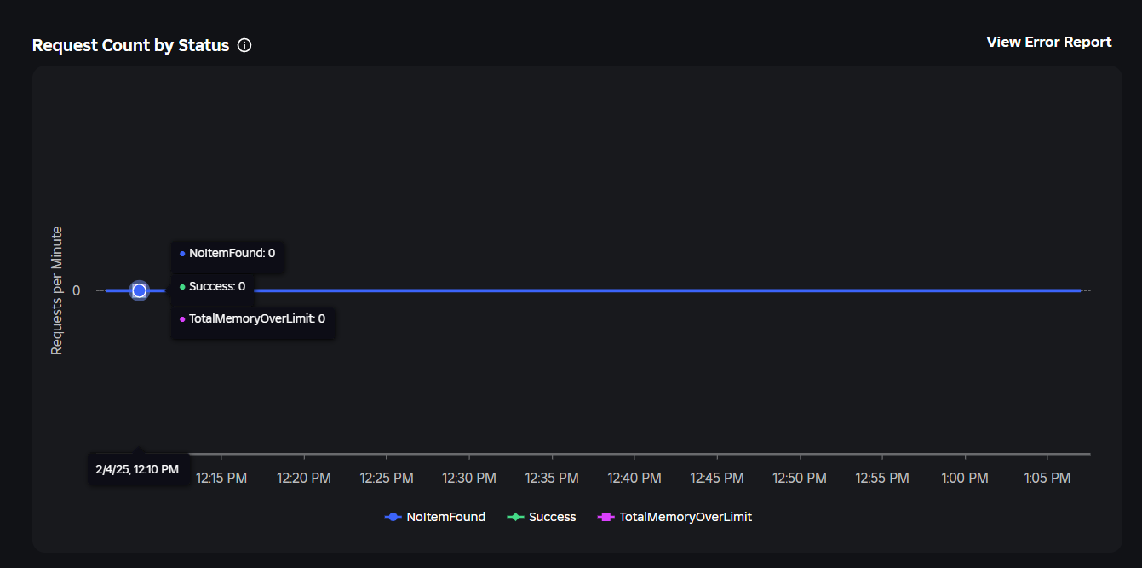Click the NoItemFound: 0 tooltip entry
The image size is (1142, 568).
coord(227,253)
